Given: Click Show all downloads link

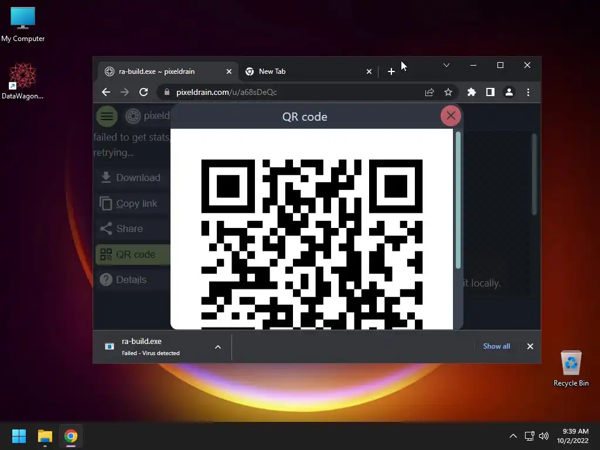Looking at the screenshot, I should pos(496,346).
